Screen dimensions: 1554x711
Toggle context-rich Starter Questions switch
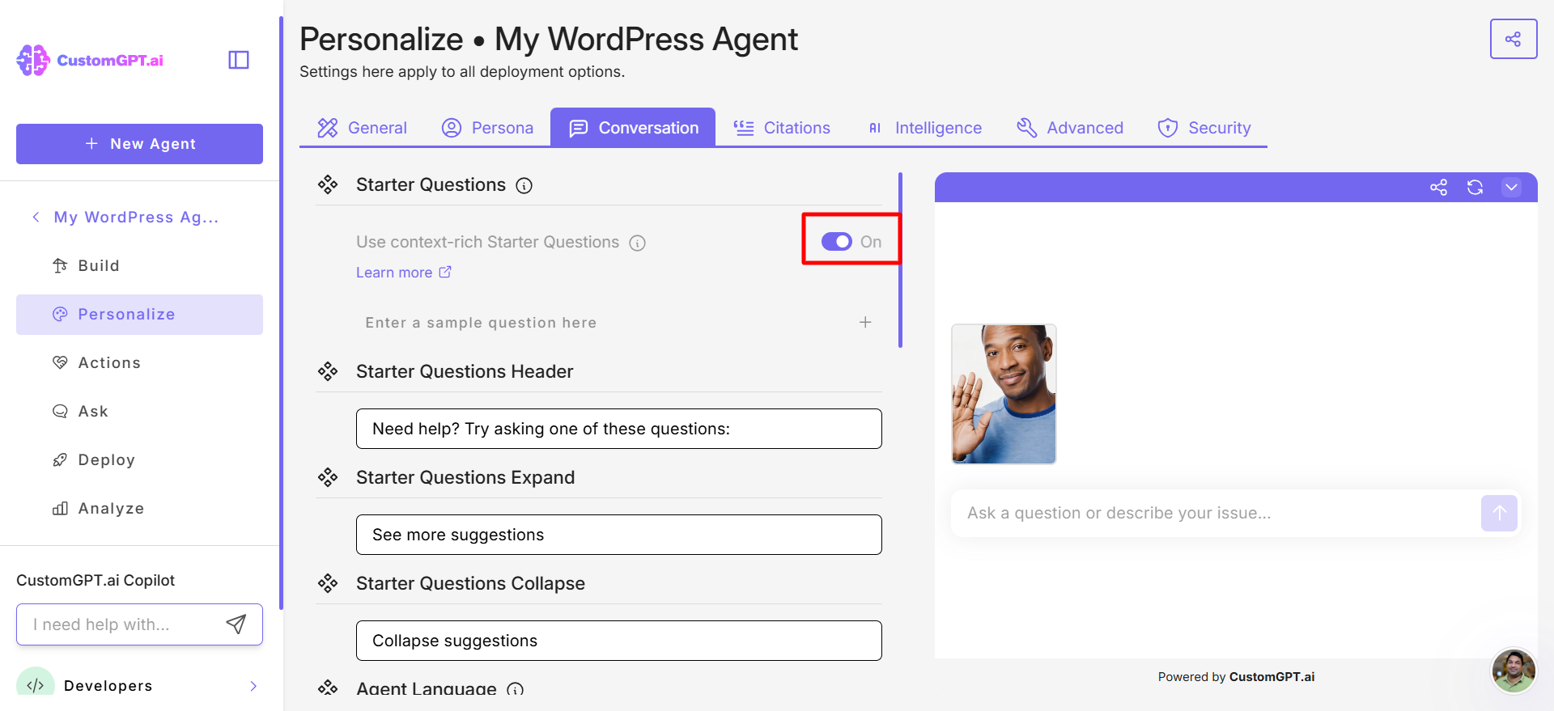pos(837,242)
